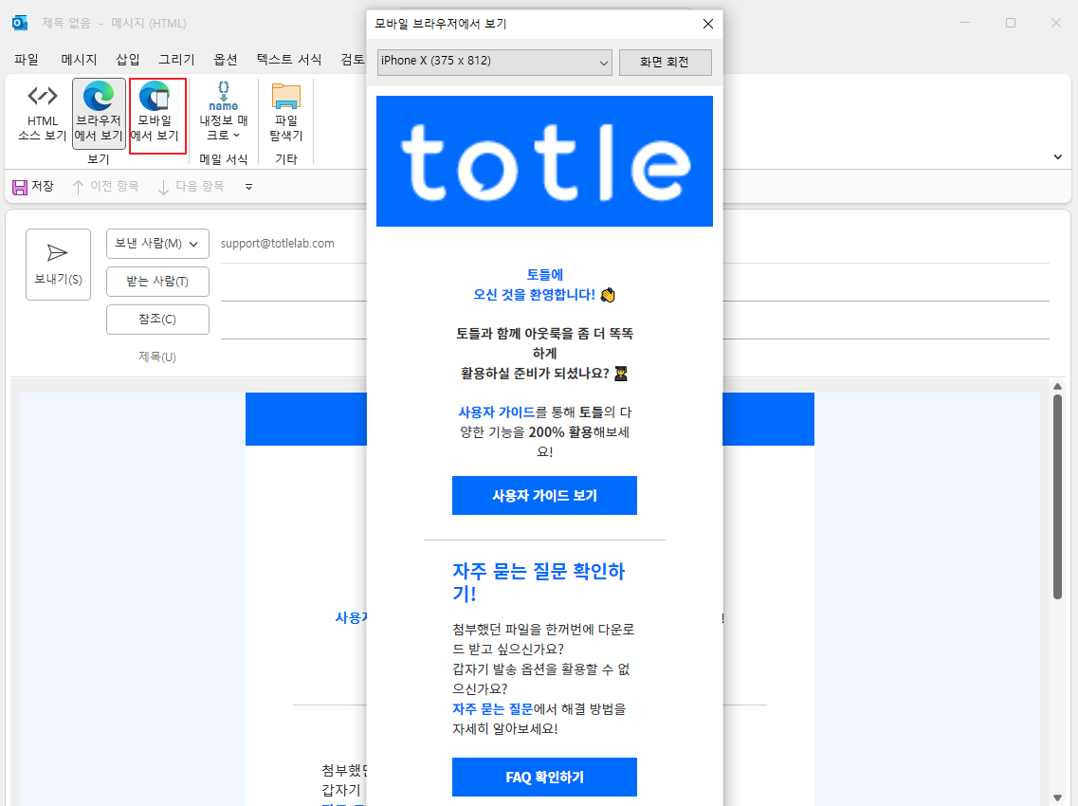Open 사용자 가이드 link in preview
The height and width of the screenshot is (806, 1078).
pos(497,412)
